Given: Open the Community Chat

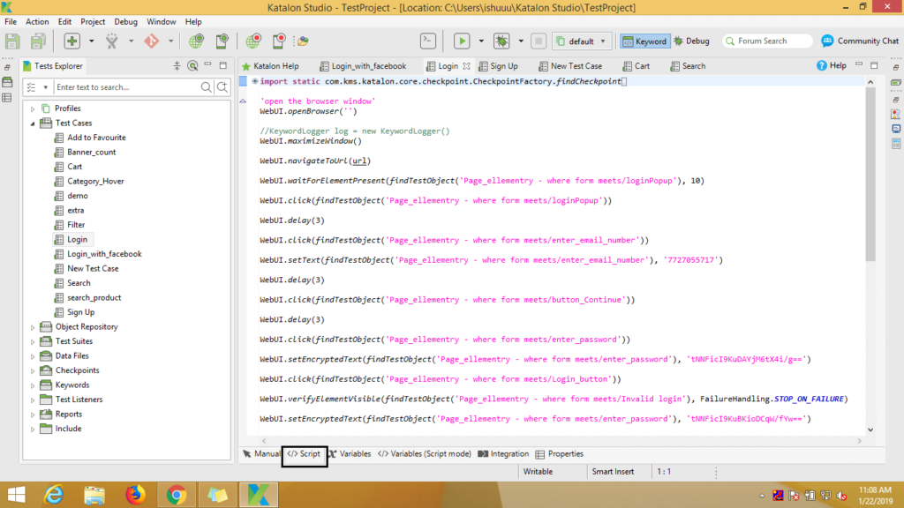Looking at the screenshot, I should [x=860, y=41].
